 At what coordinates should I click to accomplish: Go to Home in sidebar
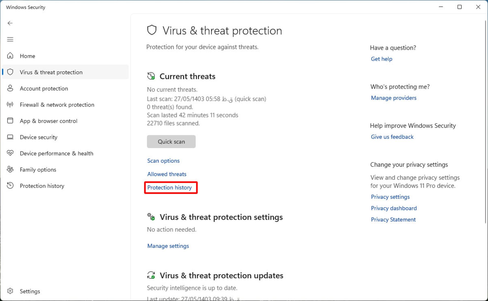[x=65, y=56]
